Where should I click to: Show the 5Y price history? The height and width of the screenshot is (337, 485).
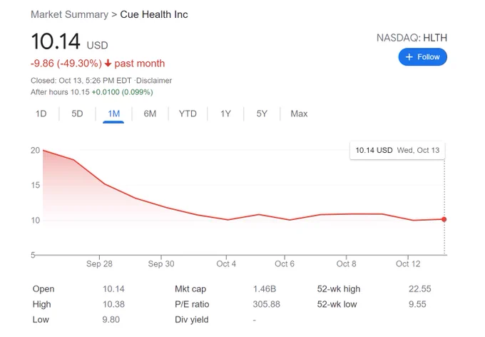[x=262, y=114]
